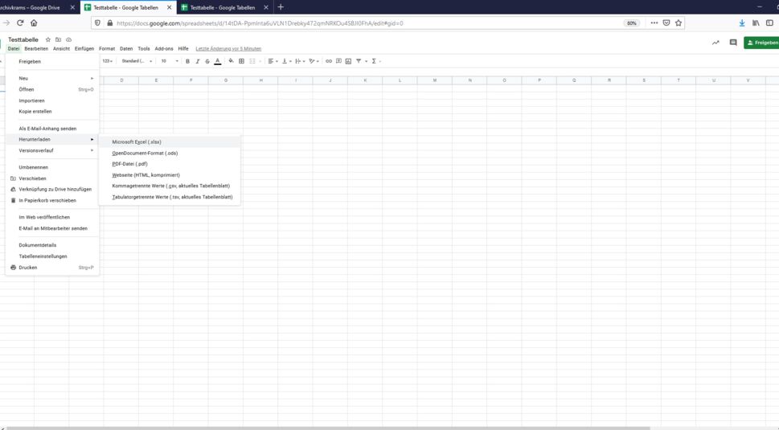The image size is (779, 430).
Task: Click the merge cells icon
Action: point(252,61)
